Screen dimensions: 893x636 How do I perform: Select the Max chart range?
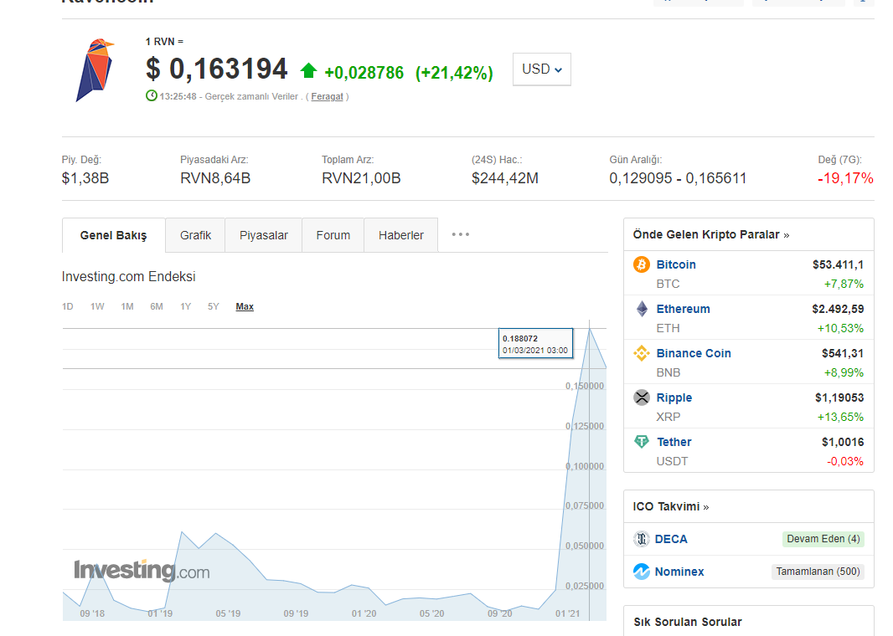[245, 306]
